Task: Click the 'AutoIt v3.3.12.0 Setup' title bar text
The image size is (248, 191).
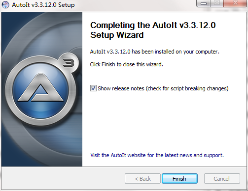Action: 43,5
